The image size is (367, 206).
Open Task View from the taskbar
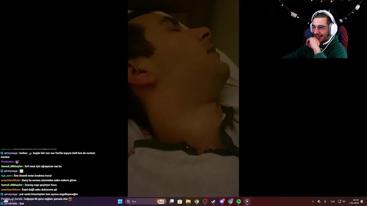tap(171, 201)
